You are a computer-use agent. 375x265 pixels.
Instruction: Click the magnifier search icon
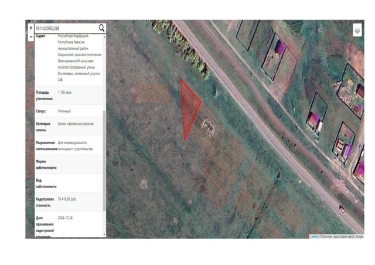point(101,28)
